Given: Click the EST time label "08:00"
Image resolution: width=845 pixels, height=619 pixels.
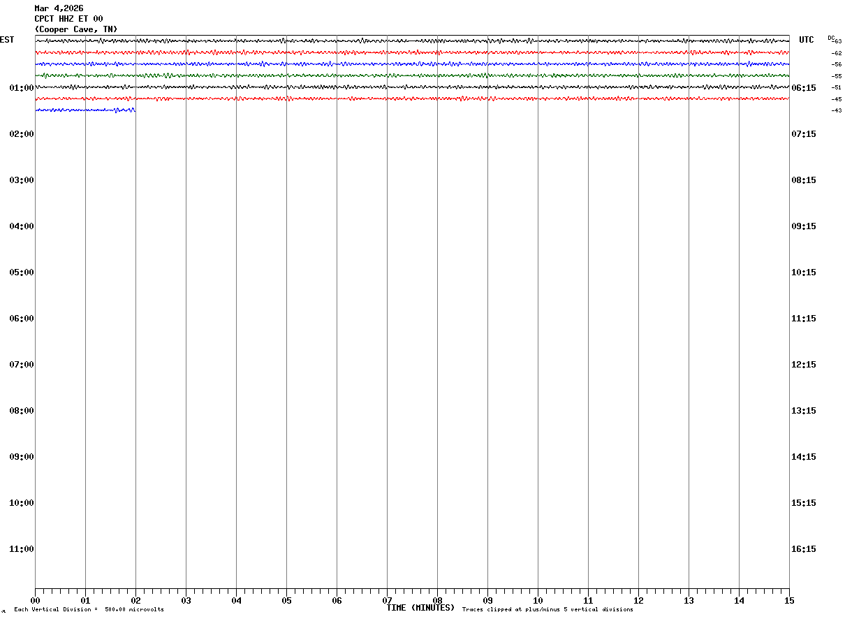Looking at the screenshot, I should 22,411.
